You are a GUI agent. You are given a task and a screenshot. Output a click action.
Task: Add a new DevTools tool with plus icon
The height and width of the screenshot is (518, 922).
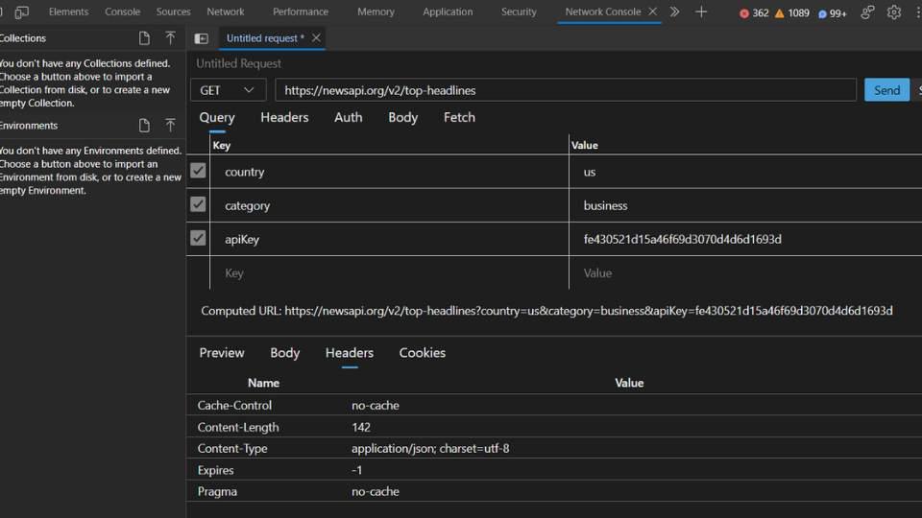tap(701, 12)
